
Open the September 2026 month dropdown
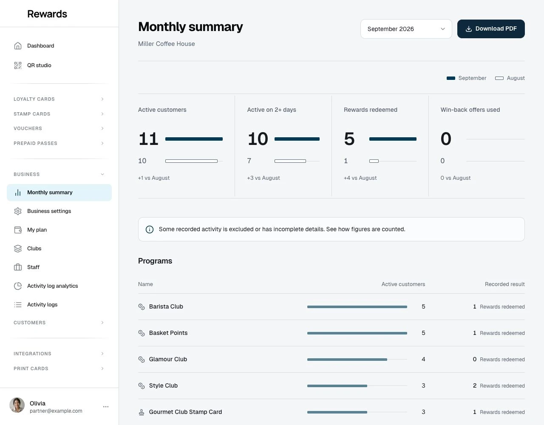(406, 29)
